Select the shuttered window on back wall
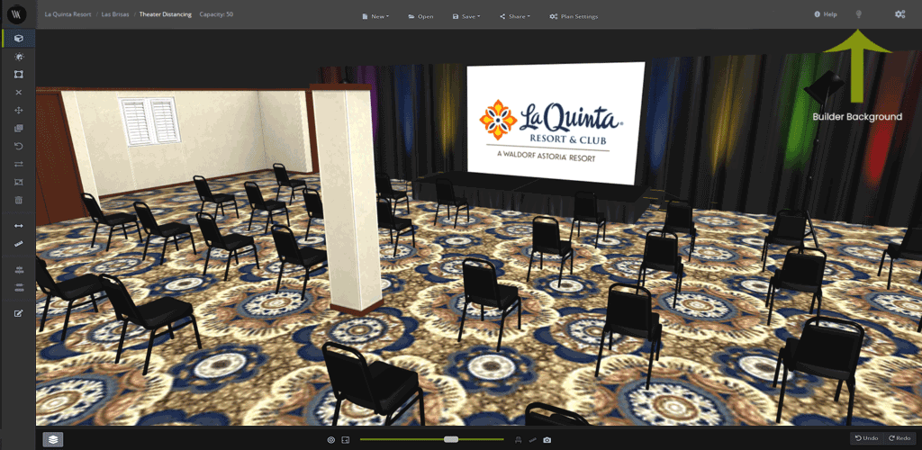The image size is (922, 450). (149, 121)
